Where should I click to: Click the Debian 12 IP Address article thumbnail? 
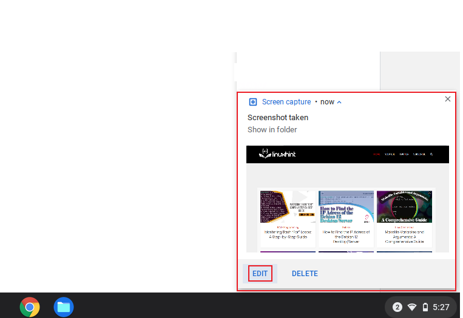(346, 207)
